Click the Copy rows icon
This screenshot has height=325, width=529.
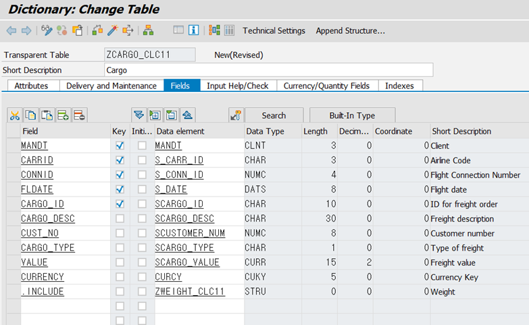click(x=30, y=116)
